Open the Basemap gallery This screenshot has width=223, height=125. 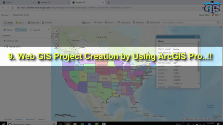pyautogui.click(x=33, y=23)
